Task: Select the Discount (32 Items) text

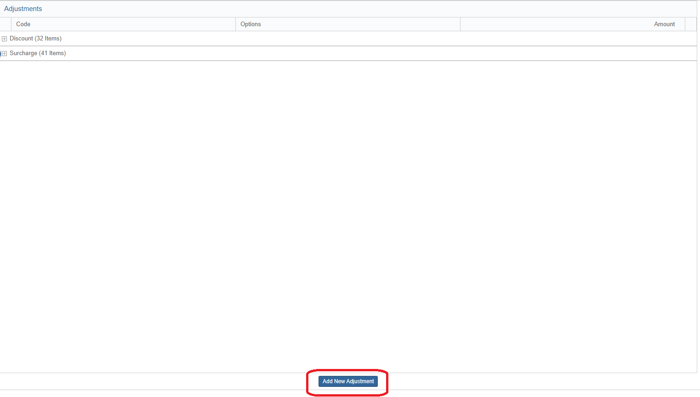Action: [x=35, y=39]
